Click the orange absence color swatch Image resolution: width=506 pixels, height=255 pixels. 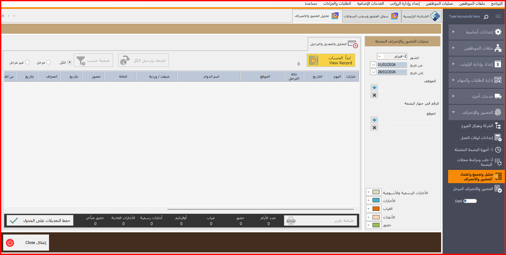pos(376,209)
